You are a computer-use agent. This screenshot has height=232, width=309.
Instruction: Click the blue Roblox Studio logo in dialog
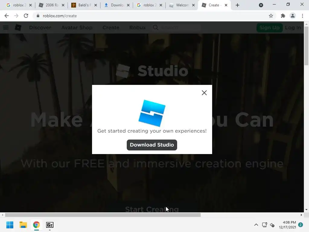click(x=152, y=113)
